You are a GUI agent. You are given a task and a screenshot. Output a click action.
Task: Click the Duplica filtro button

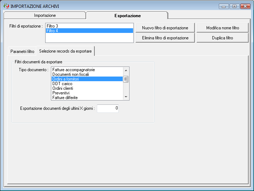222,38
